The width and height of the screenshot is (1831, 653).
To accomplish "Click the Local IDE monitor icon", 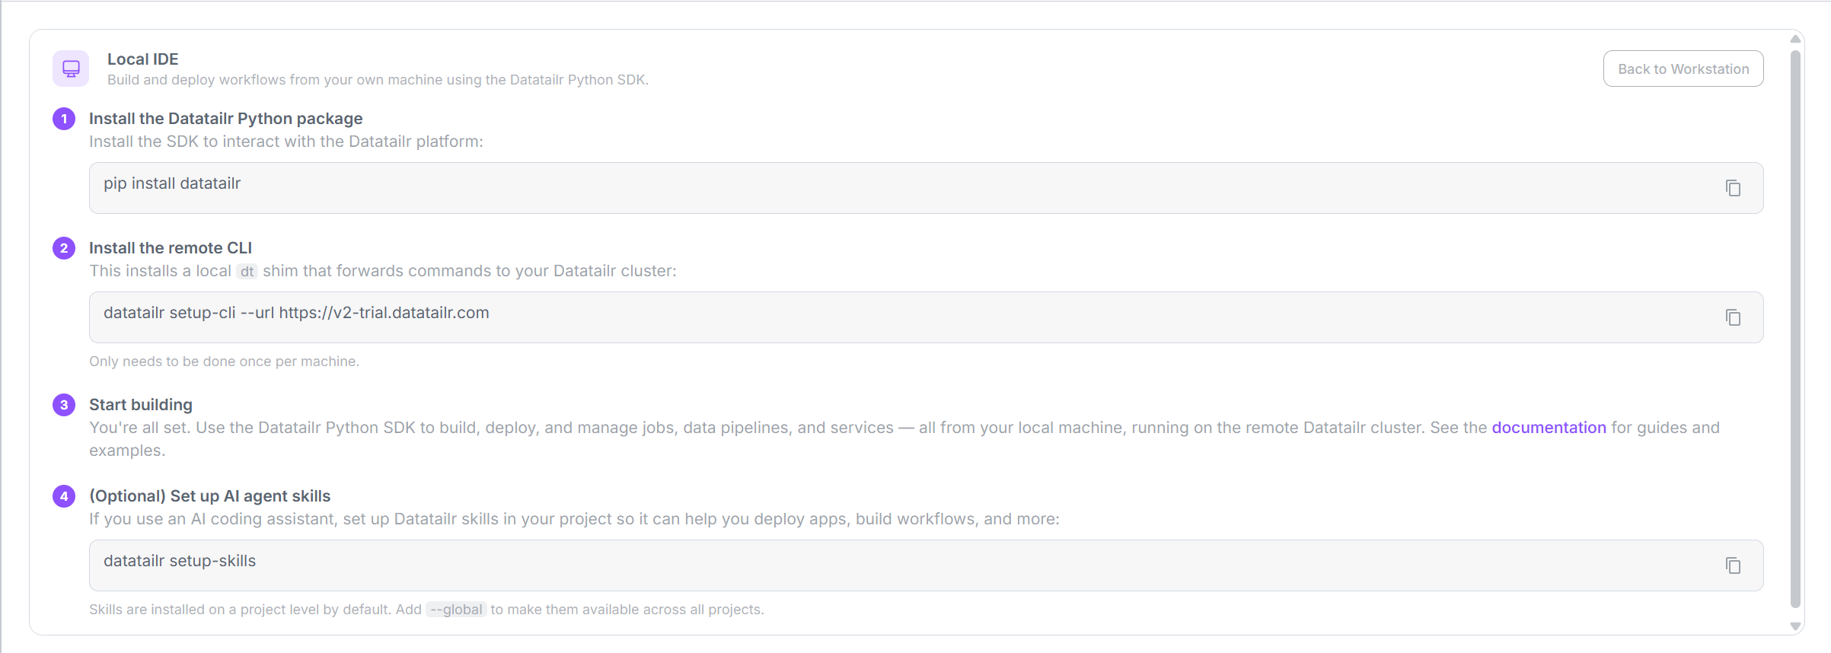I will tap(71, 68).
